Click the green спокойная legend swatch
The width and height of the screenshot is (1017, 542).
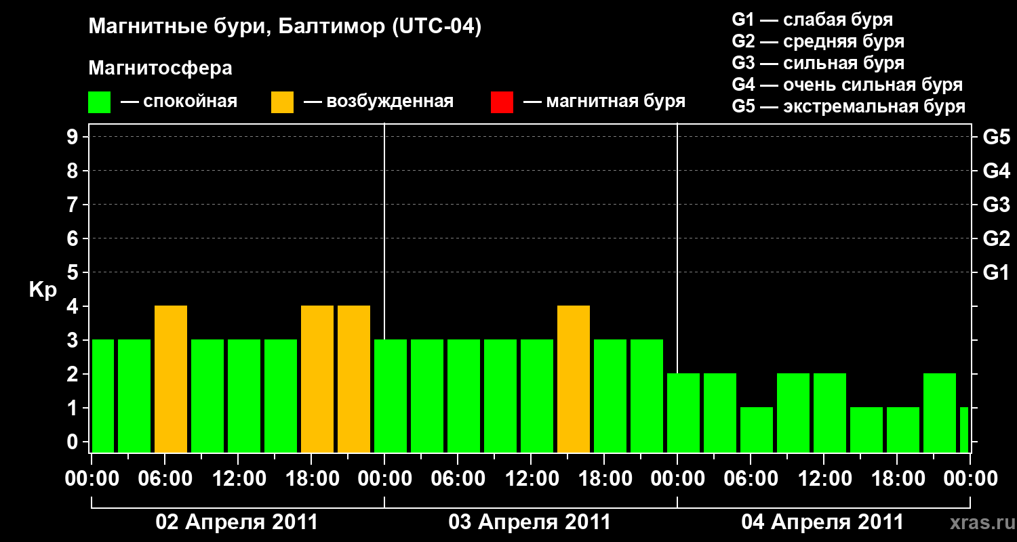[x=100, y=102]
